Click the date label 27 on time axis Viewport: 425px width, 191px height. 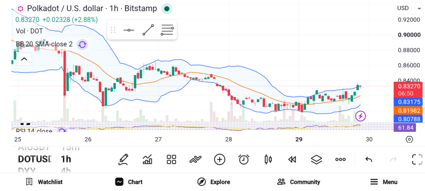pyautogui.click(x=158, y=140)
